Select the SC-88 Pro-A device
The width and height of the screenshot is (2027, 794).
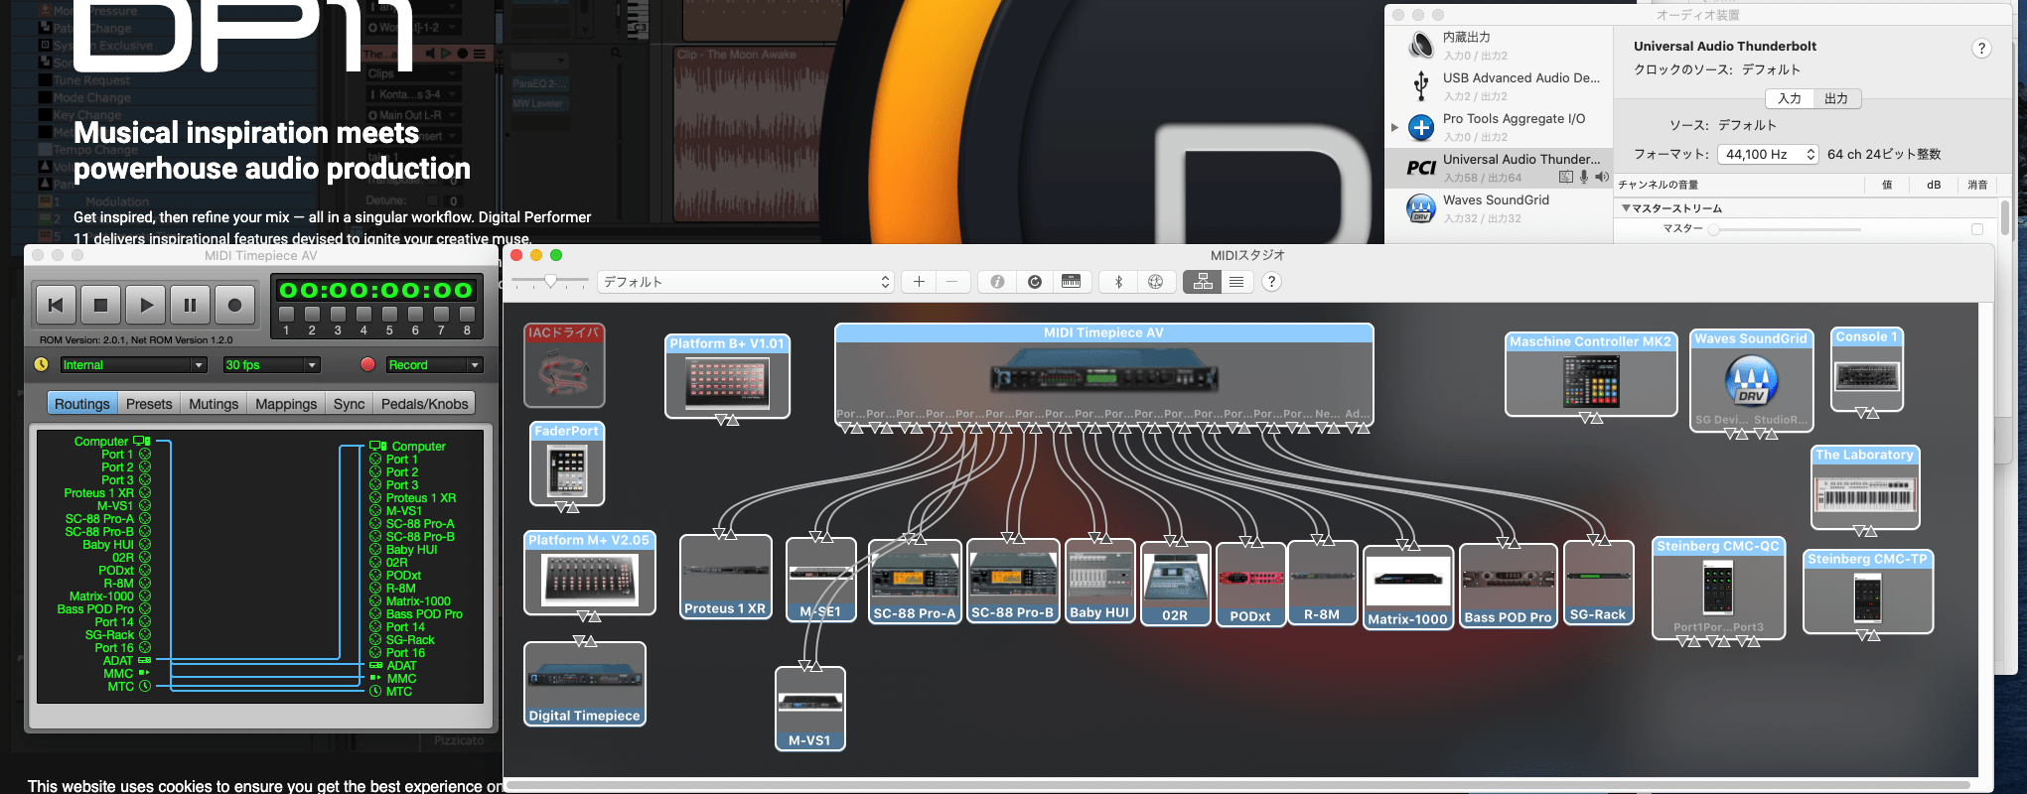click(915, 581)
